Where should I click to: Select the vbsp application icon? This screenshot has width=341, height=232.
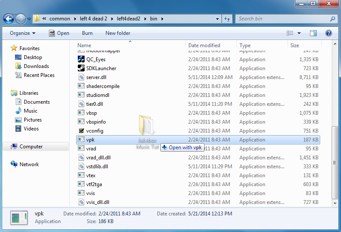(x=81, y=113)
